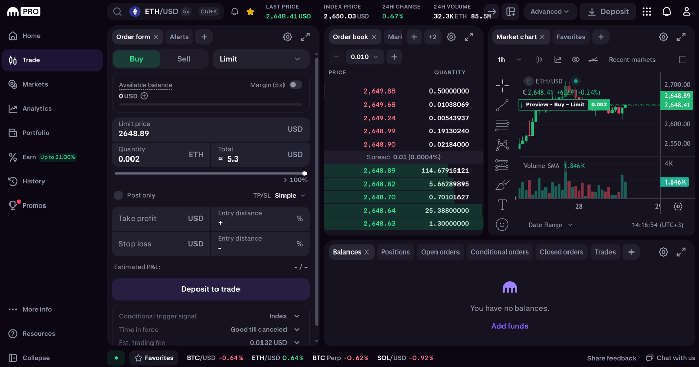The height and width of the screenshot is (367, 699).
Task: Open Conditional trigger signal Index dropdown
Action: click(x=285, y=316)
